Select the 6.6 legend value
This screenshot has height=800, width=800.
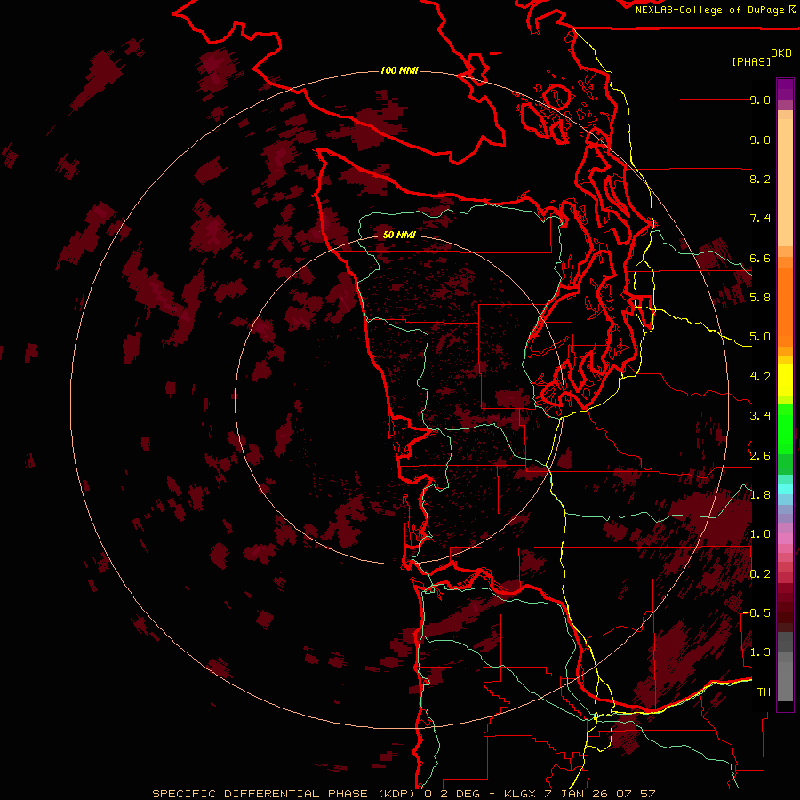click(760, 258)
